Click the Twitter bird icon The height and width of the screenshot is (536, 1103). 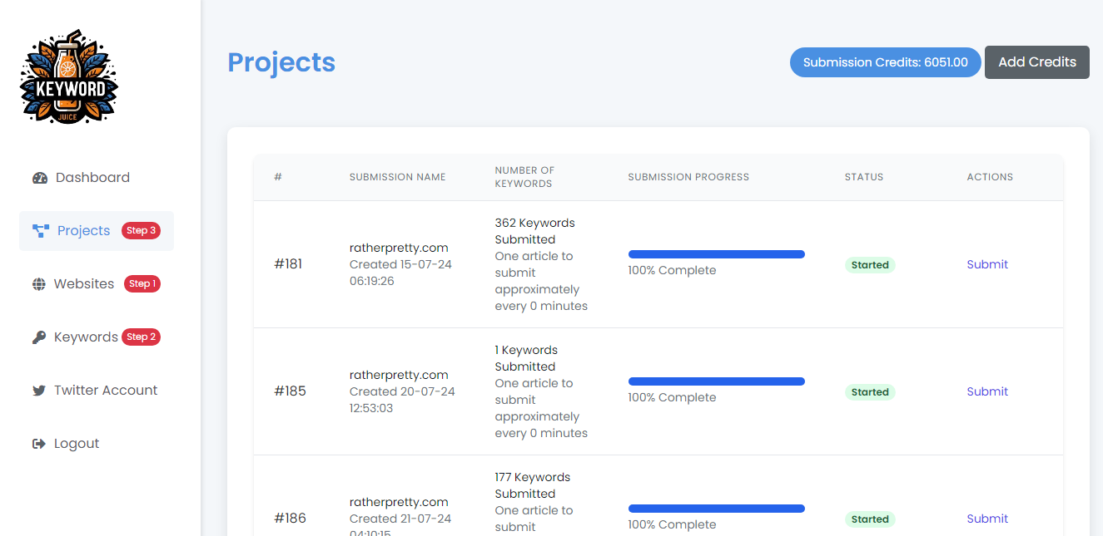coord(39,391)
